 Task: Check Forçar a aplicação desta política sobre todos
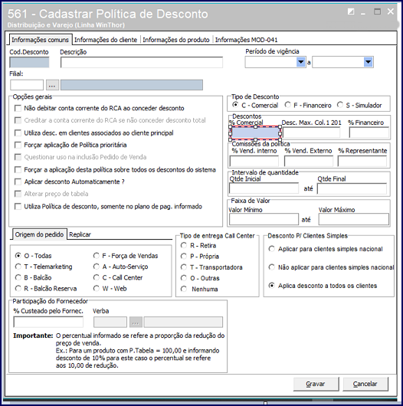(18, 170)
